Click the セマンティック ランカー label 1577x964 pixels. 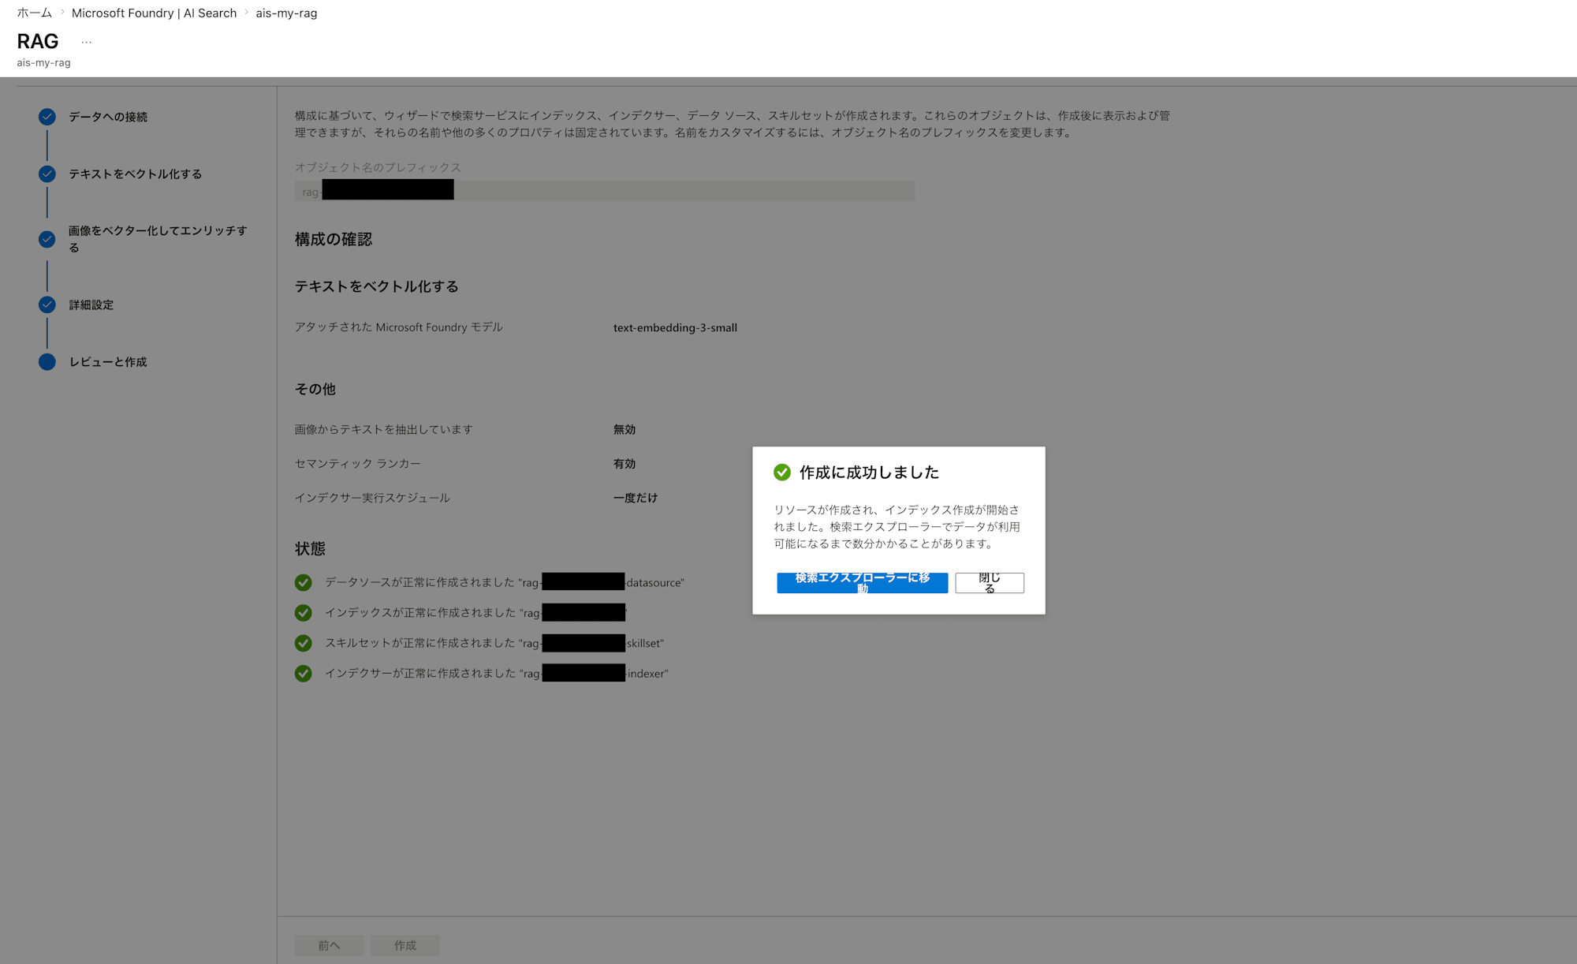pyautogui.click(x=358, y=464)
